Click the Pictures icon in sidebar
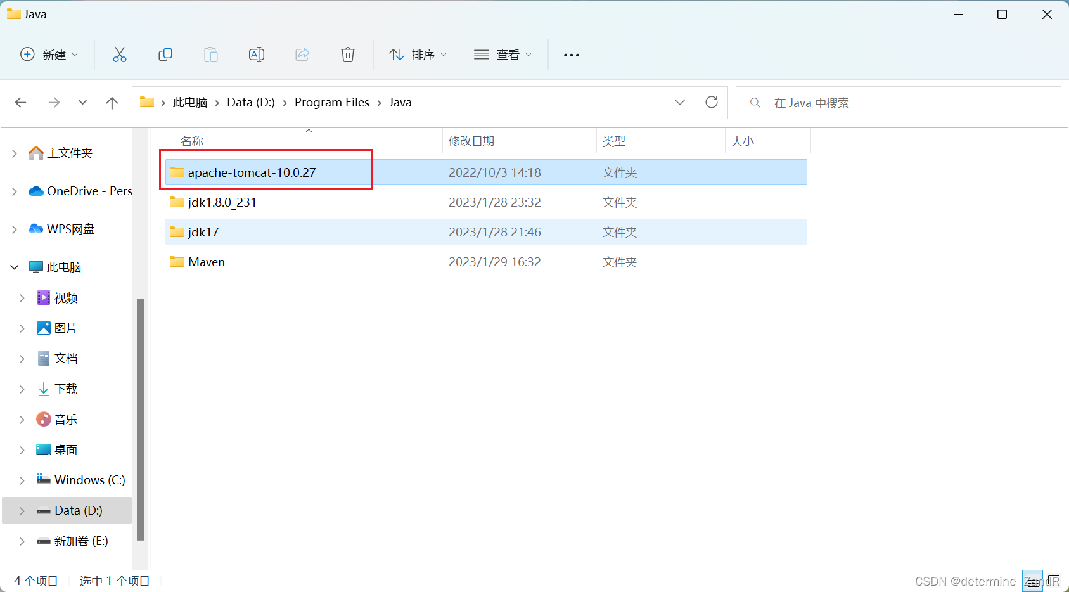This screenshot has width=1069, height=592. (44, 328)
